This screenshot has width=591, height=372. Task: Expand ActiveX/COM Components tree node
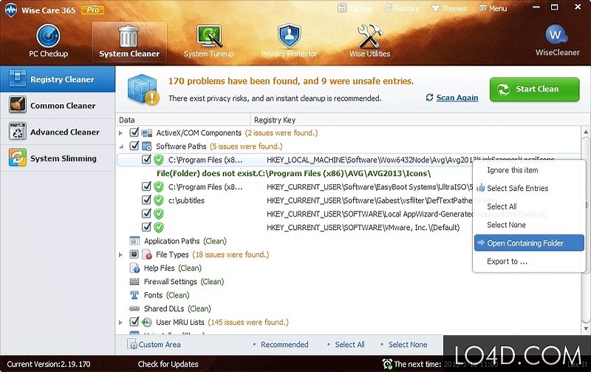[120, 133]
